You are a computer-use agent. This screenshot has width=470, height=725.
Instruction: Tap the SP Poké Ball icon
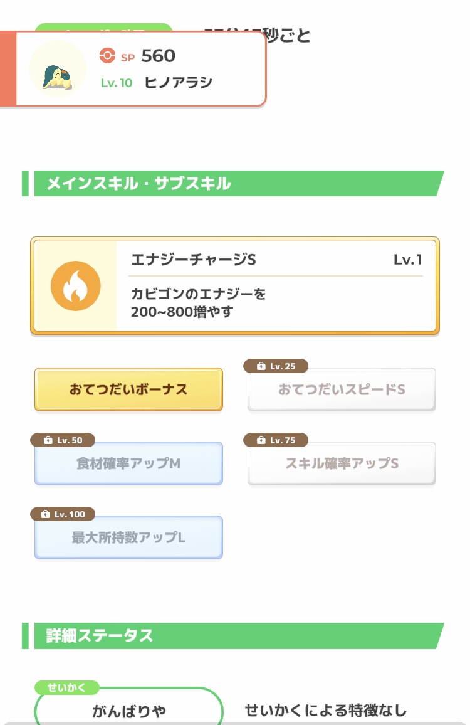(x=108, y=56)
